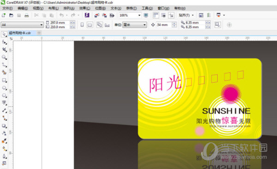Switch to the 超市购物卡.cdr document tab
The width and height of the screenshot is (277, 169).
[x=22, y=33]
